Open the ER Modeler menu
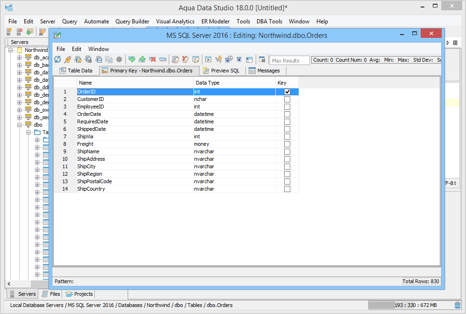This screenshot has height=314, width=466. pyautogui.click(x=215, y=21)
